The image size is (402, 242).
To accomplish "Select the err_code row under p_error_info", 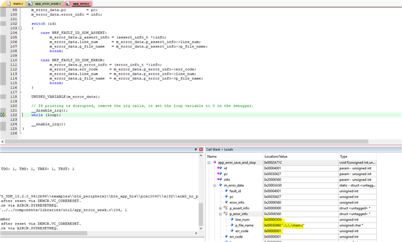I will point(291,231).
